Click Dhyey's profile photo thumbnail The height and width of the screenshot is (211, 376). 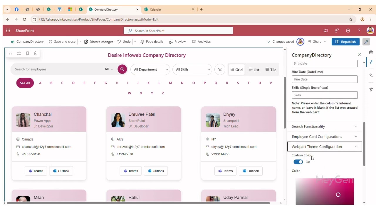(213, 120)
